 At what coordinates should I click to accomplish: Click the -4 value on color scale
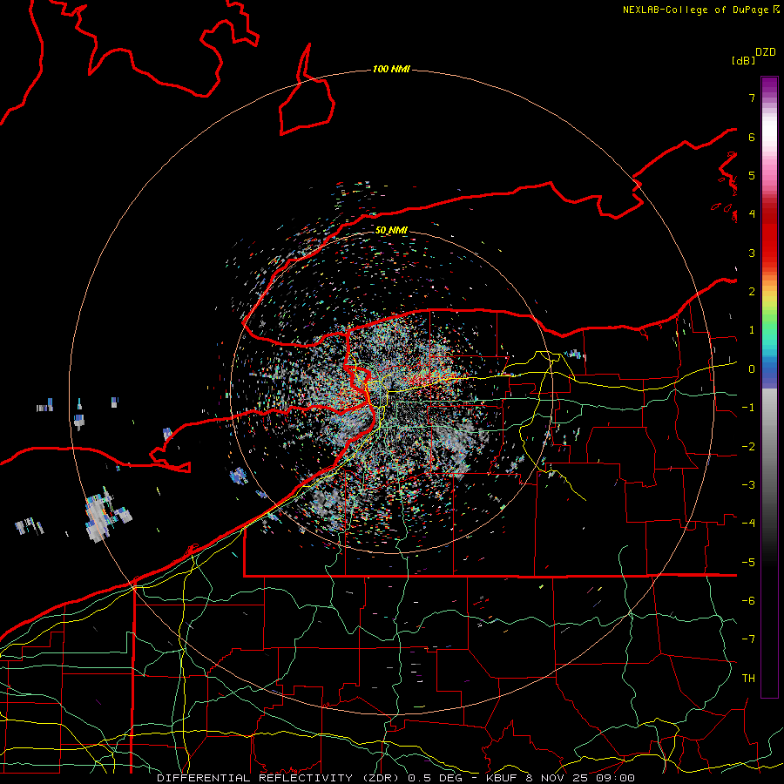[748, 524]
